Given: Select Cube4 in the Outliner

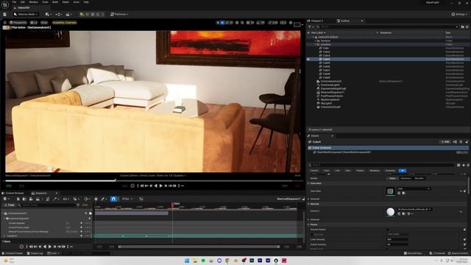Looking at the screenshot, I should pos(326,59).
